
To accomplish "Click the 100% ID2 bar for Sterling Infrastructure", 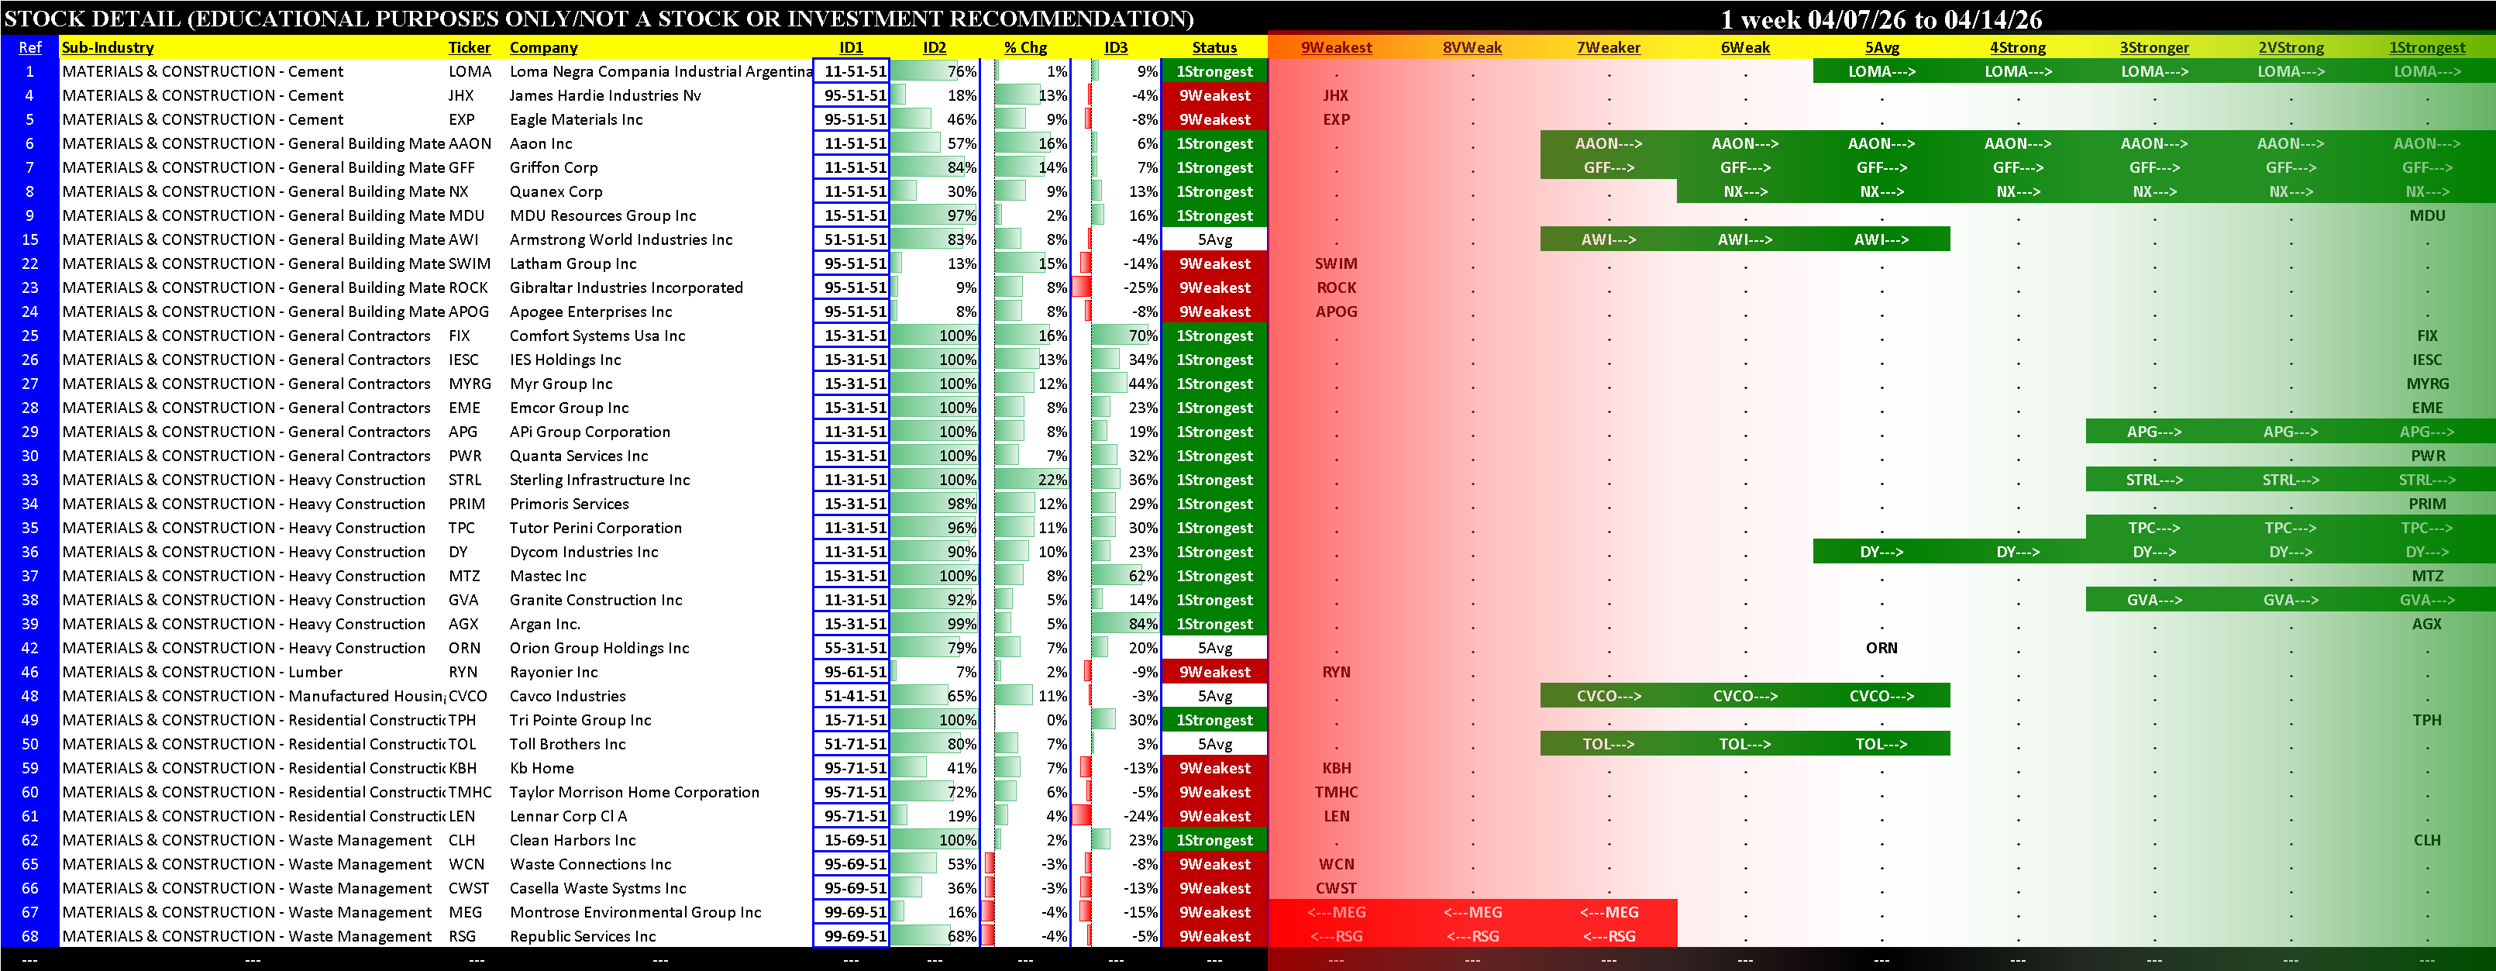I will (935, 480).
